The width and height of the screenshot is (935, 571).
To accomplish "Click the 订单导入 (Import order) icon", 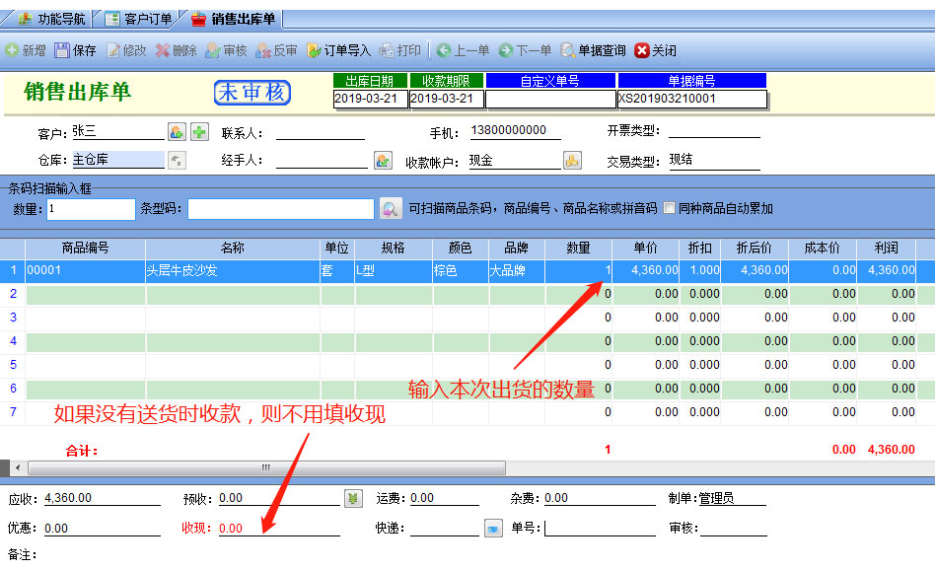I will [314, 50].
